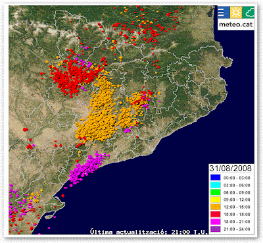263x243 pixels.
Task: Click the yellow sun logo icon
Action: point(236,12)
